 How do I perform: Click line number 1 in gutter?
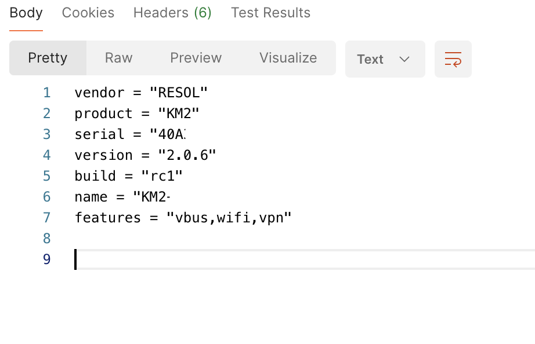pyautogui.click(x=46, y=93)
